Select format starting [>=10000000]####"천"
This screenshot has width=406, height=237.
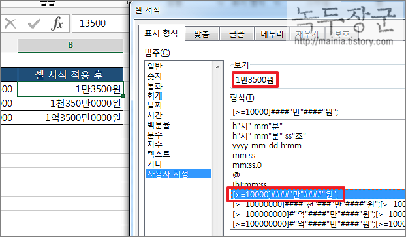(x=318, y=204)
